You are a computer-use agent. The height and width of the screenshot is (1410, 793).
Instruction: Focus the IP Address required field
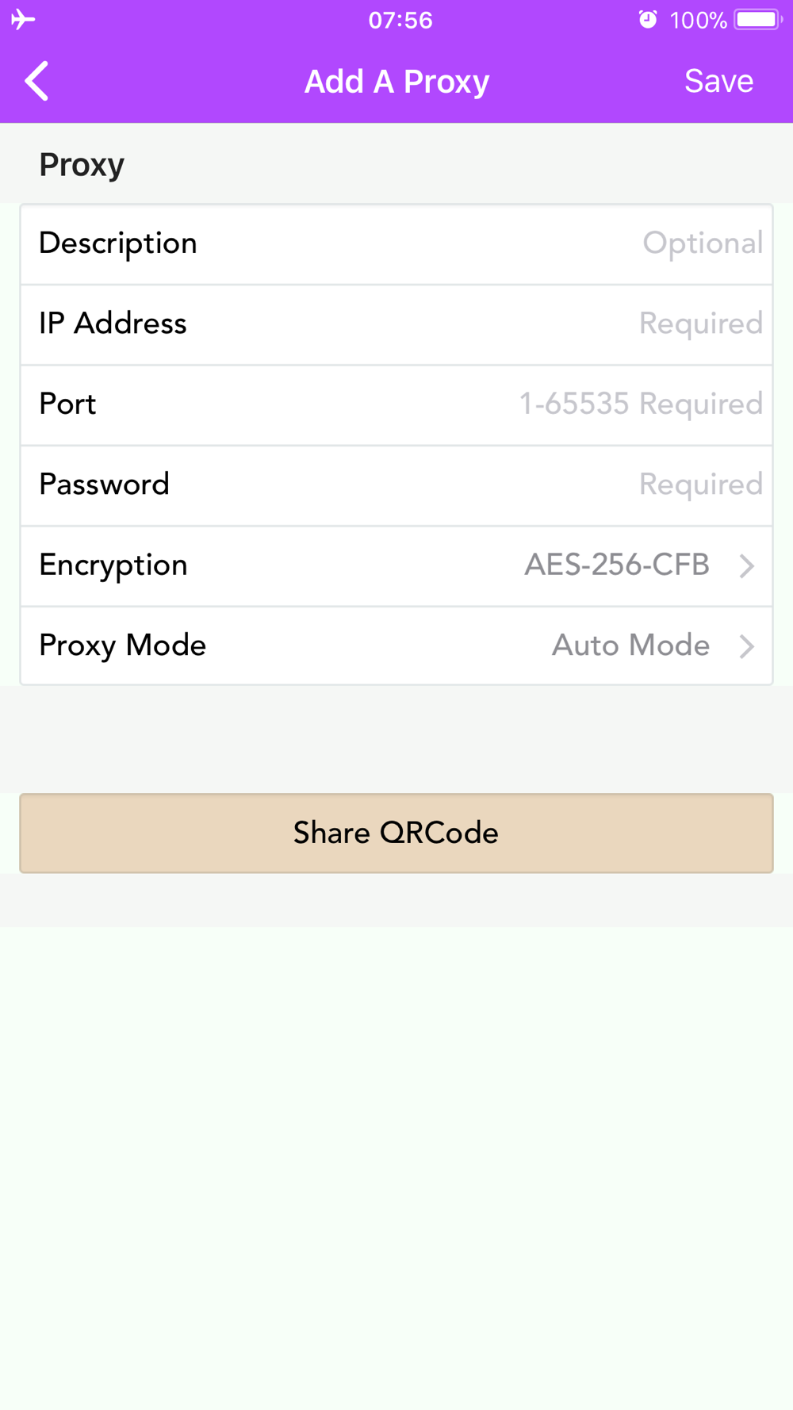point(396,324)
